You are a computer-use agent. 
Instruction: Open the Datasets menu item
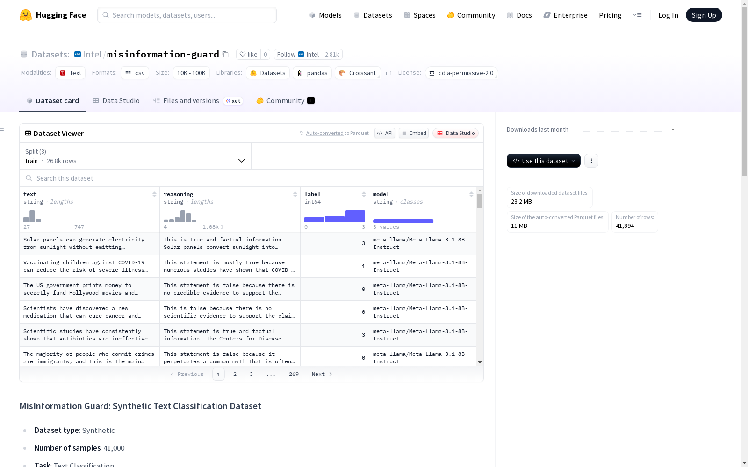[x=373, y=15]
